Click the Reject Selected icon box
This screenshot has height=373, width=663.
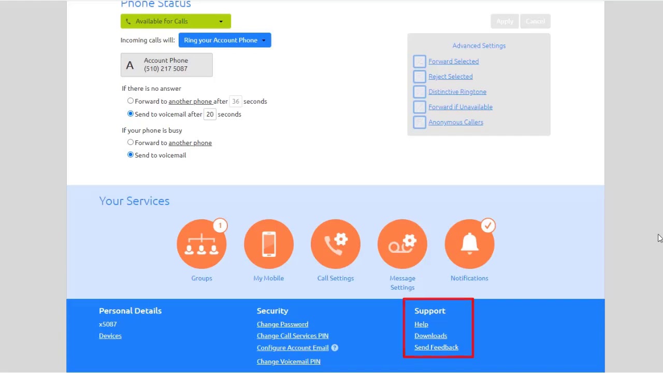click(420, 77)
